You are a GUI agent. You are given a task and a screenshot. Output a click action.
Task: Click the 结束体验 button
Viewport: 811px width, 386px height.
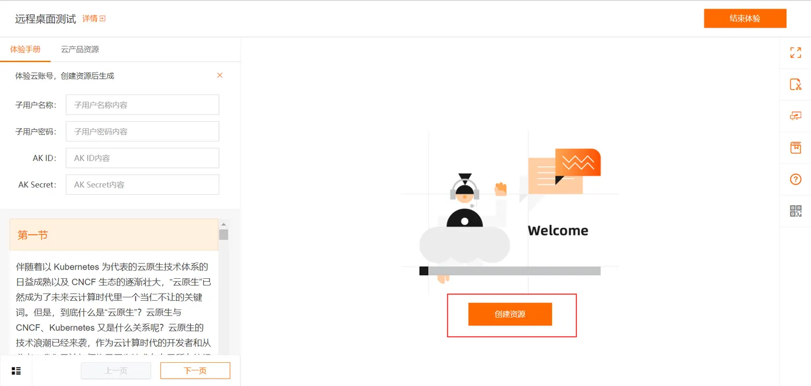(745, 19)
